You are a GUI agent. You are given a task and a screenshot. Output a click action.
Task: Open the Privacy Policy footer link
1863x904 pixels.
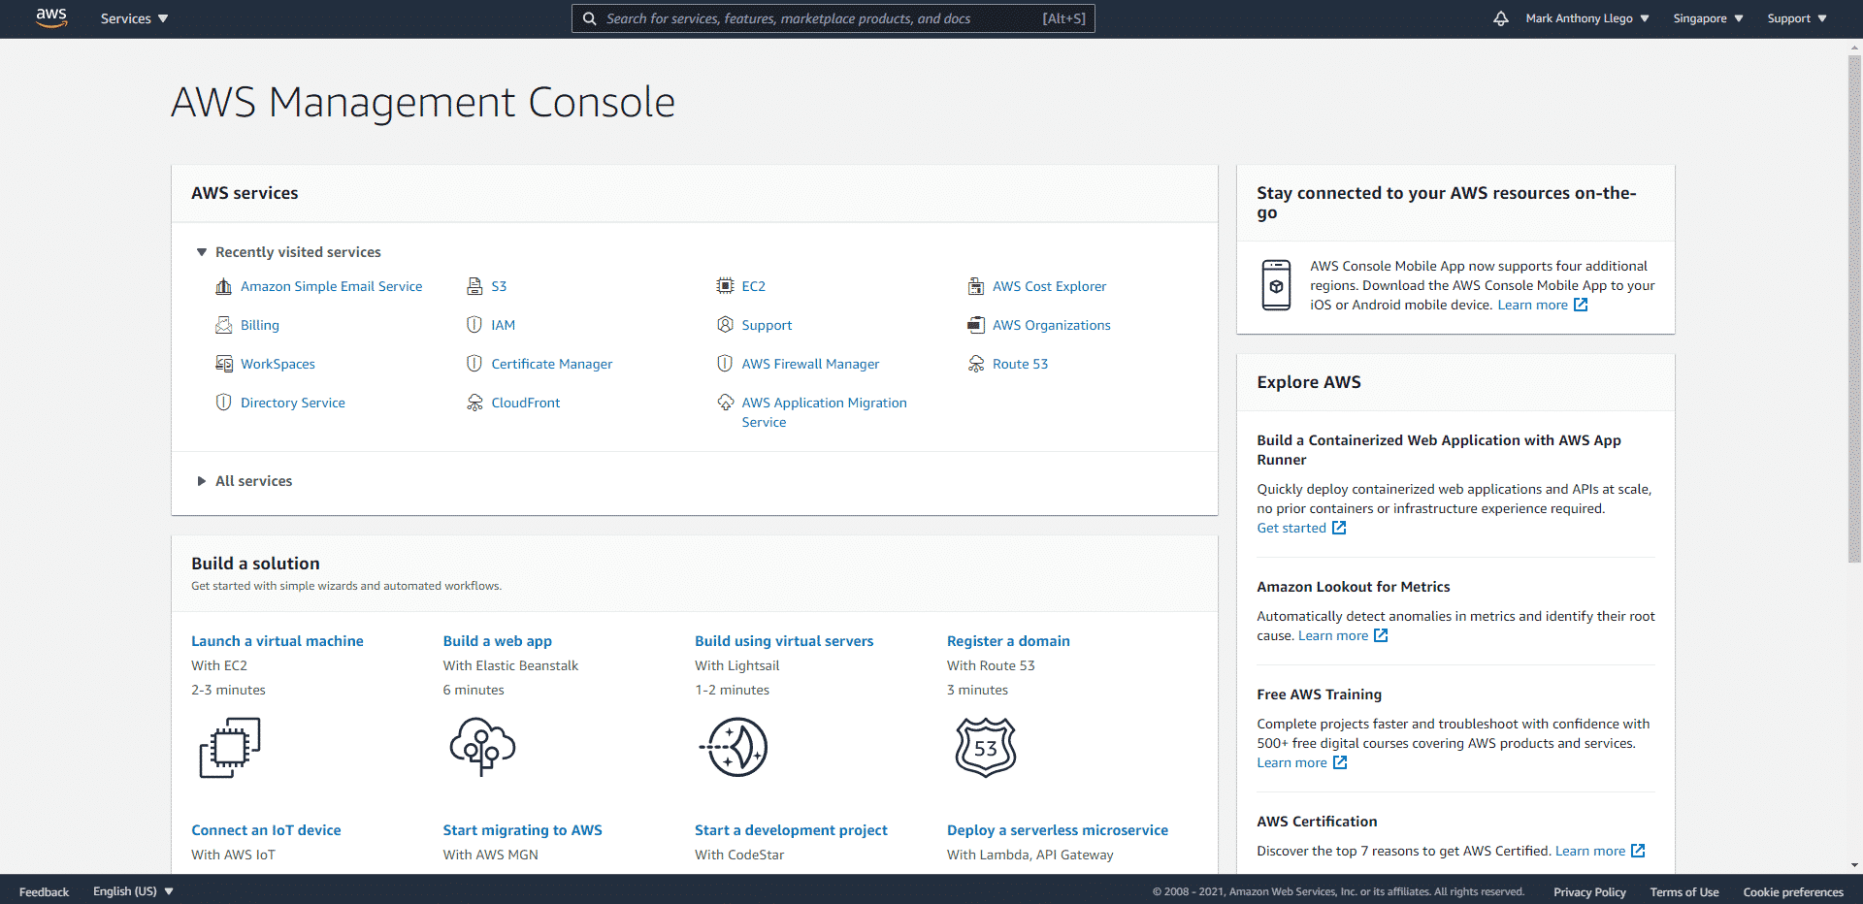coord(1589,892)
